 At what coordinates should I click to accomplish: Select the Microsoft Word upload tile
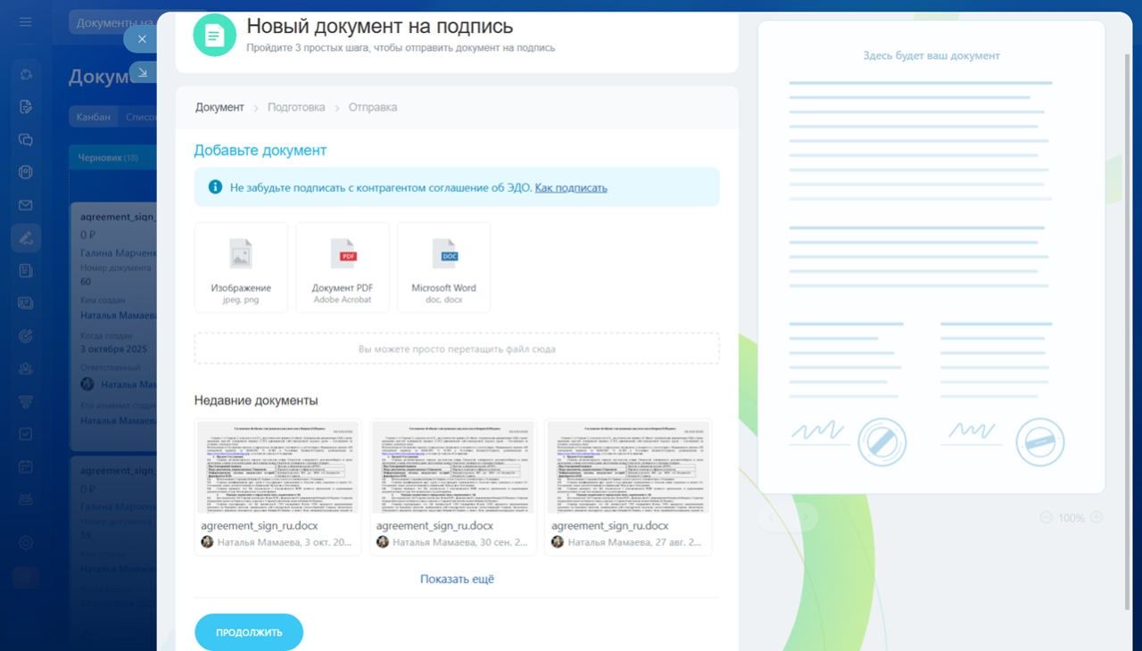point(443,268)
